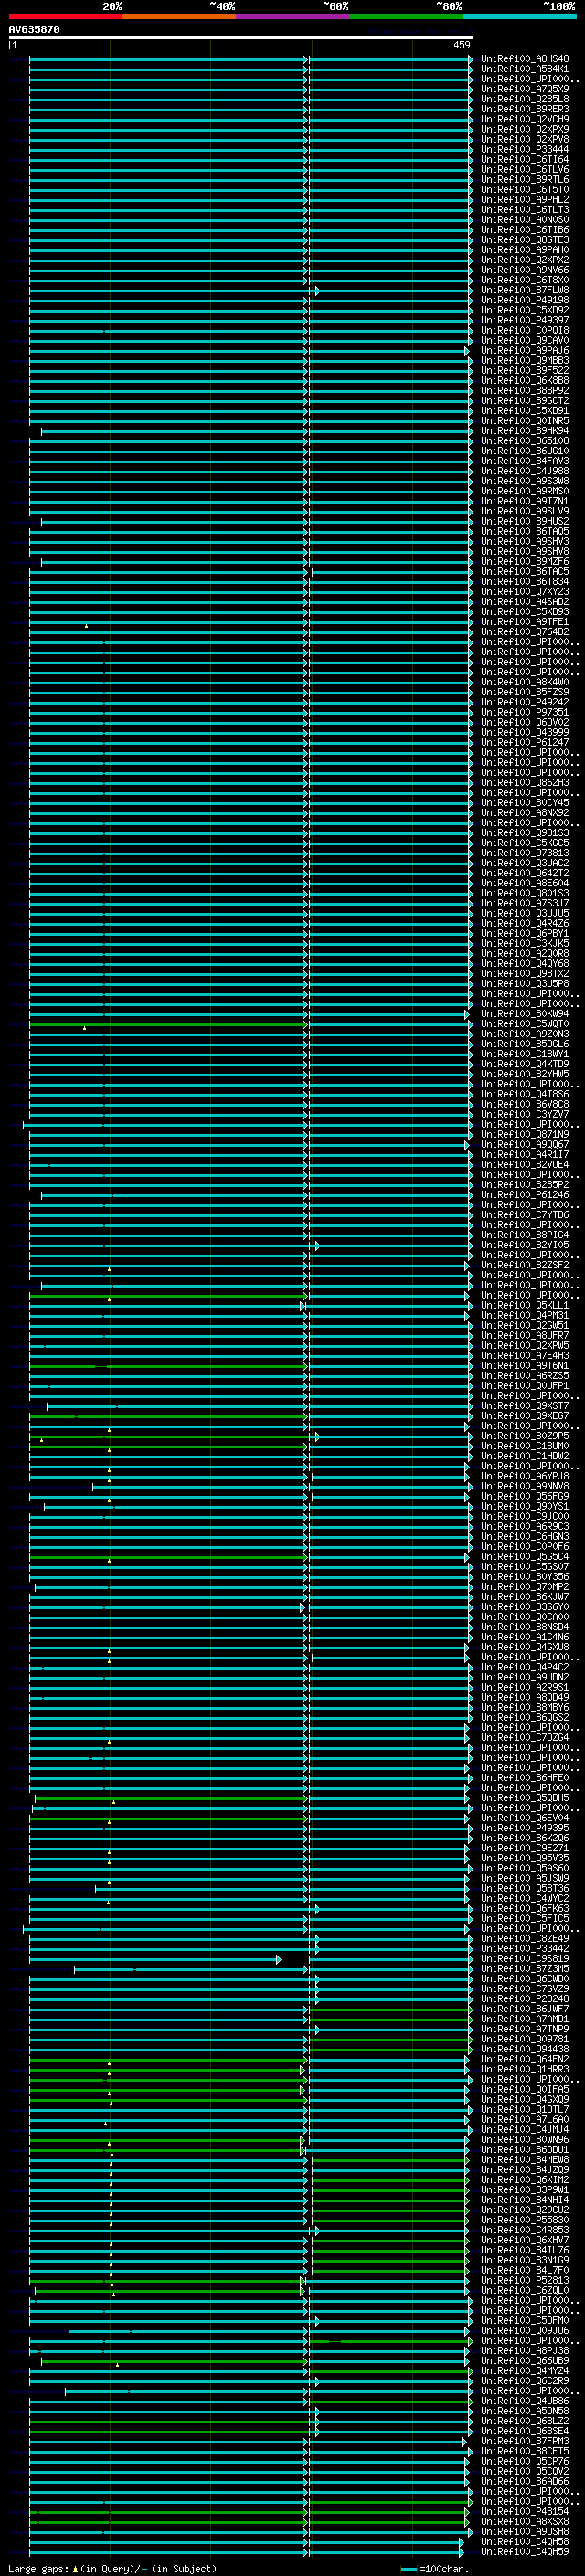This screenshot has width=585, height=2576.
Task: Select label UniRef100_Q642T2
Action: pyautogui.click(x=525, y=873)
